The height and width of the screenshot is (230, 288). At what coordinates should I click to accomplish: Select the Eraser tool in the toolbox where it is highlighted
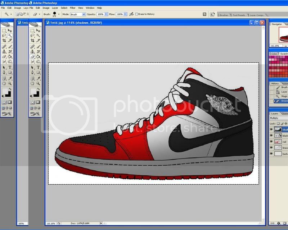pyautogui.click(x=32, y=57)
